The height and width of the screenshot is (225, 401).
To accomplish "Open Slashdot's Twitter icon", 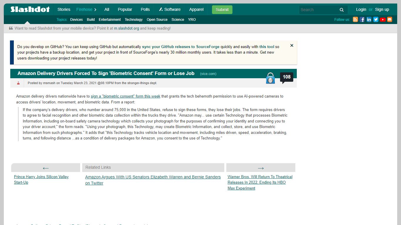I will click(x=376, y=20).
